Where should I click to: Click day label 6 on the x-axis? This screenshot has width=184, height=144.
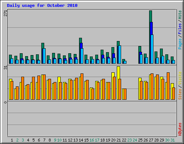click(39, 140)
